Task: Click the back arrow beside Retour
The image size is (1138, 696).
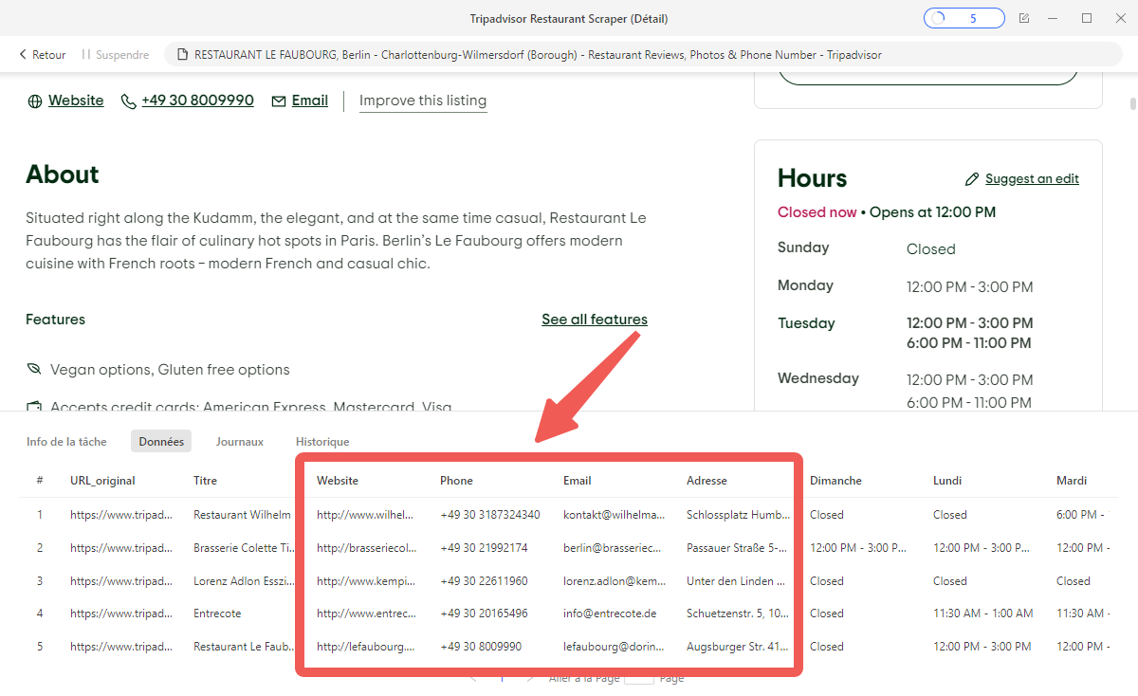Action: [21, 54]
